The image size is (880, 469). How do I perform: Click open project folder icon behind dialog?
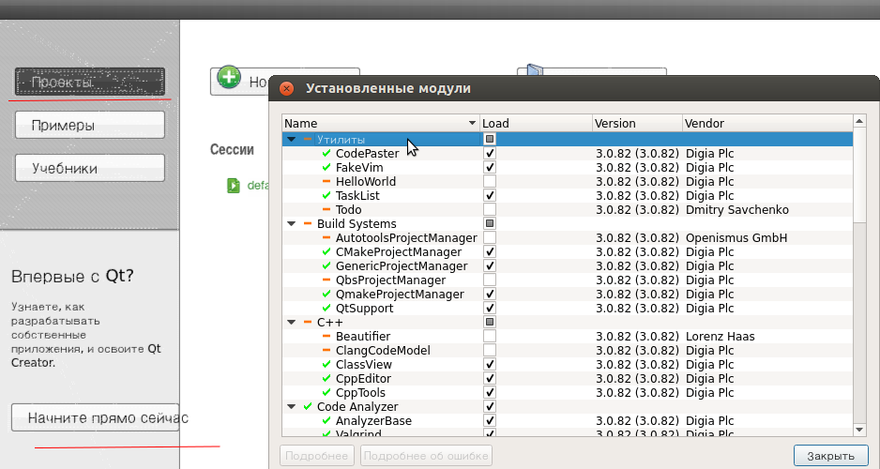[x=535, y=70]
